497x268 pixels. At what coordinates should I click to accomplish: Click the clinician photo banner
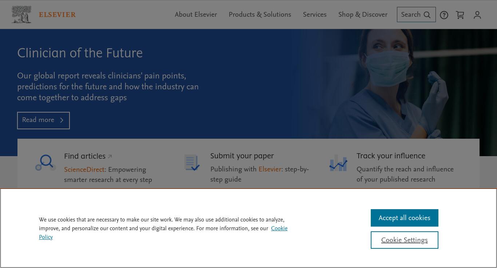point(395,84)
